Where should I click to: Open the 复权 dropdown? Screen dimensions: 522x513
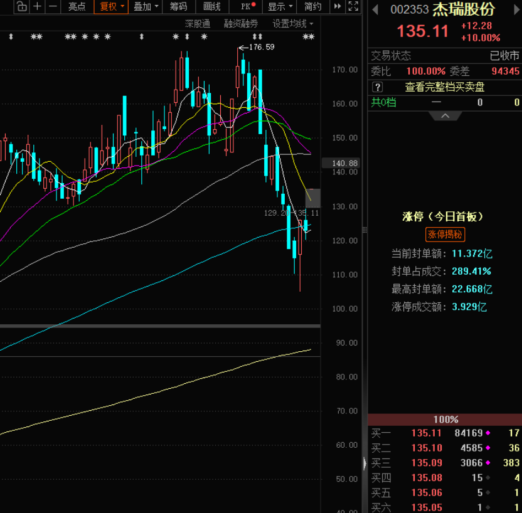pyautogui.click(x=111, y=6)
